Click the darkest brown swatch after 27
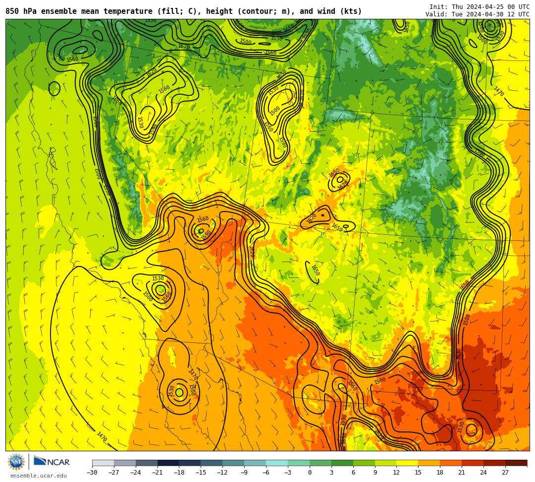The image size is (535, 482). pyautogui.click(x=516, y=463)
